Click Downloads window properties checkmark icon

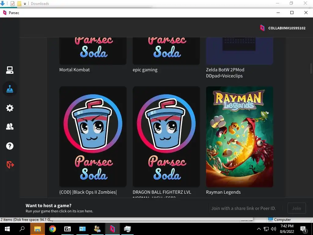(12, 4)
